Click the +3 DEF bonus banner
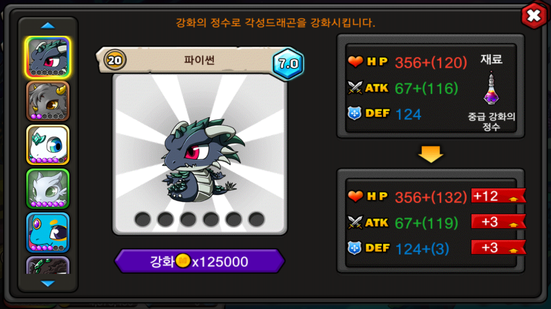Viewport: 551px width, 309px height. [x=499, y=247]
